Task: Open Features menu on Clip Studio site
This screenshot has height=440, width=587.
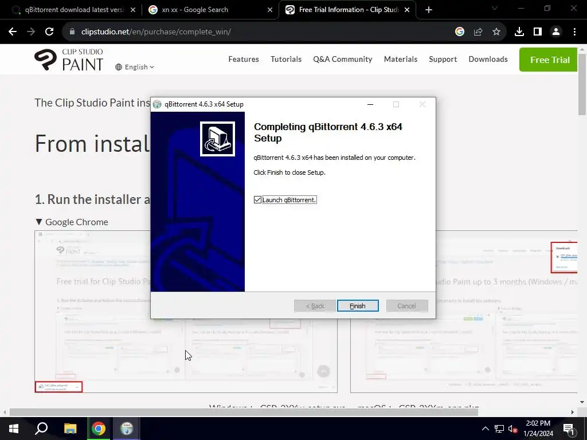Action: [x=244, y=59]
